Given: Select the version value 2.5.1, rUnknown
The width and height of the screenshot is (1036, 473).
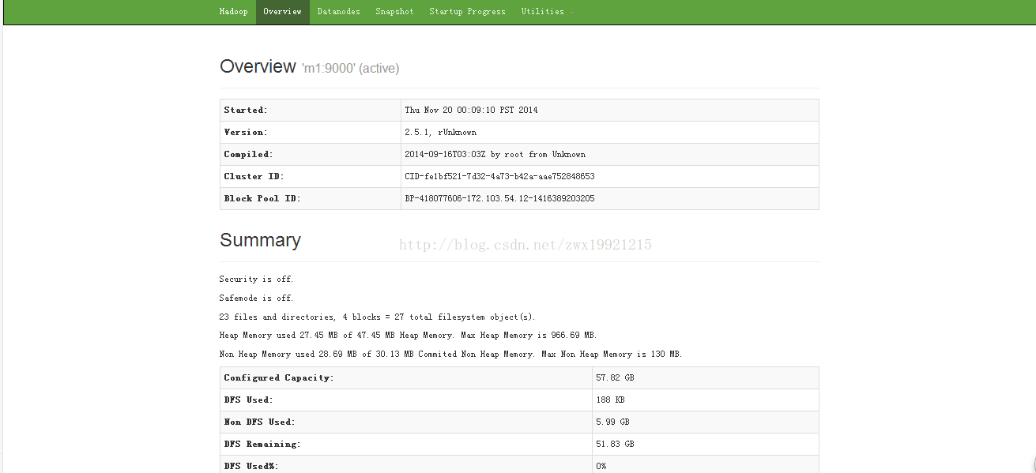Looking at the screenshot, I should click(440, 132).
